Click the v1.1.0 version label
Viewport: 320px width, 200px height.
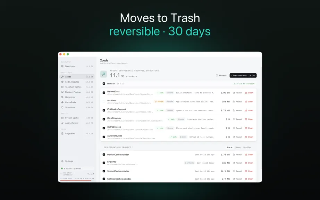point(91,174)
